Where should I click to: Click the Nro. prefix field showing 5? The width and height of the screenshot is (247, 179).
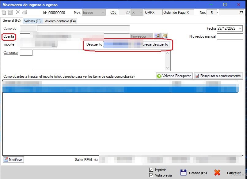coord(211,13)
